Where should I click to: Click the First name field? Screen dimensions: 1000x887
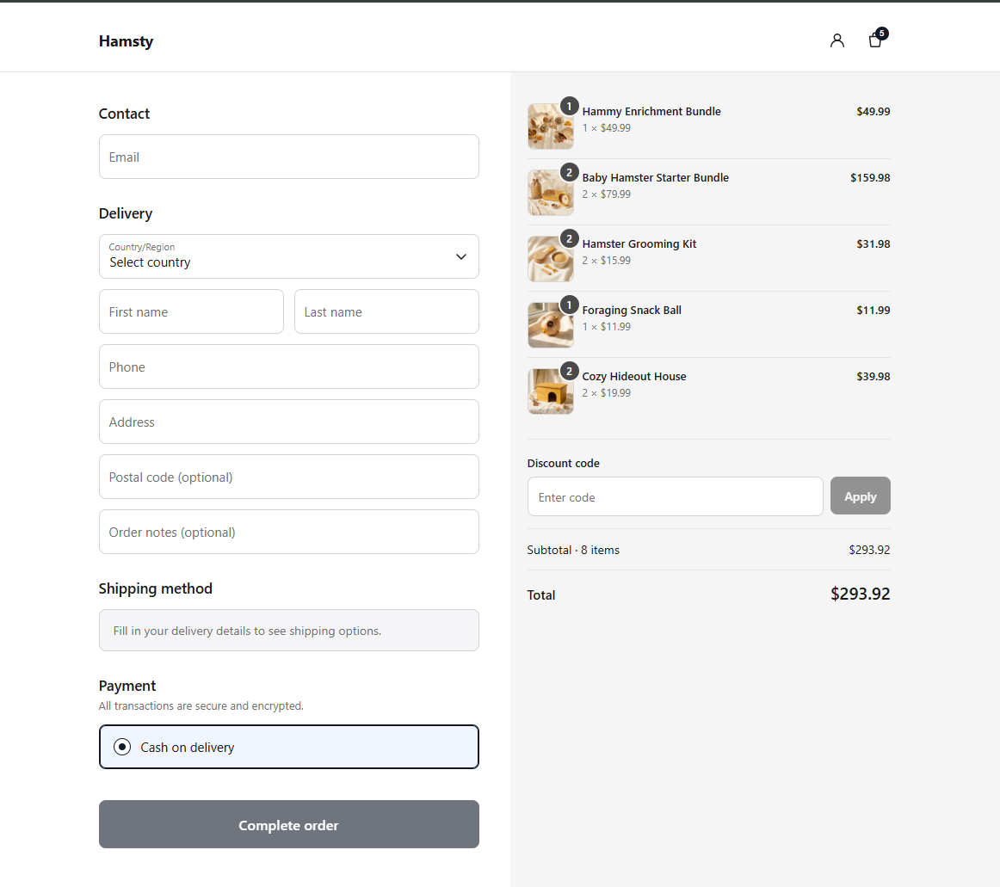click(191, 311)
